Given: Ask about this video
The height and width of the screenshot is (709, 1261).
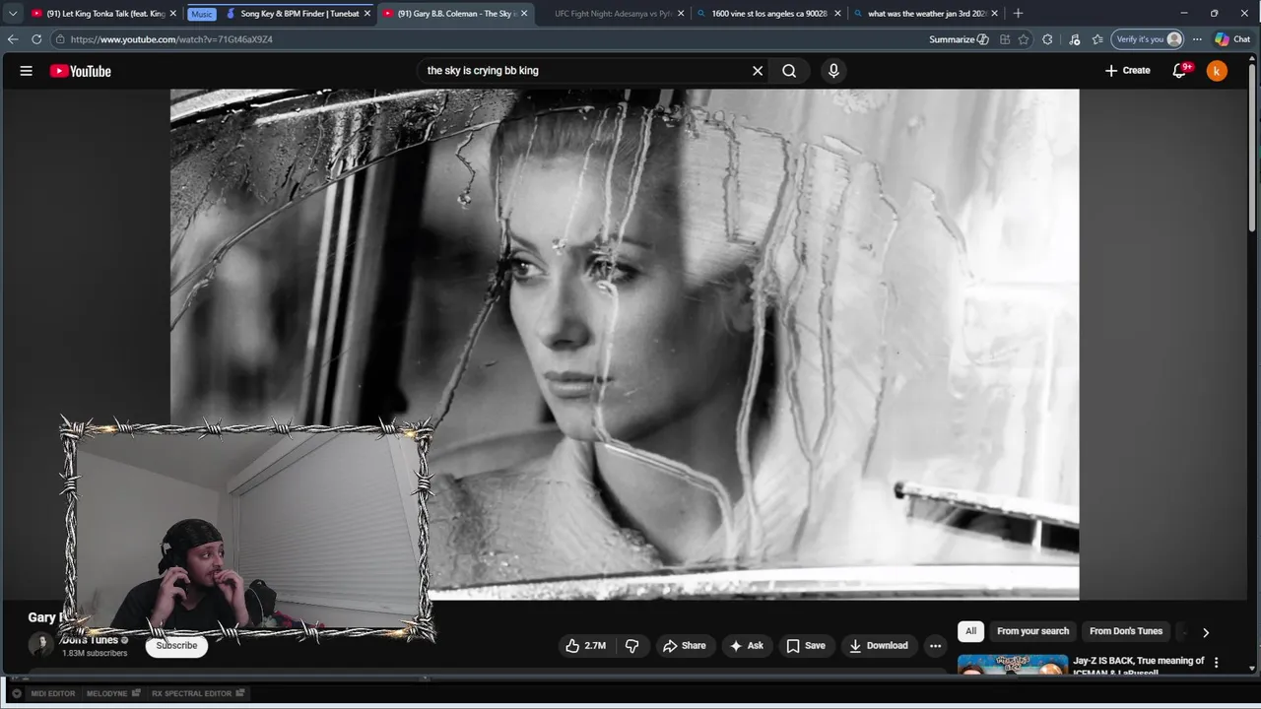Looking at the screenshot, I should coord(746,646).
